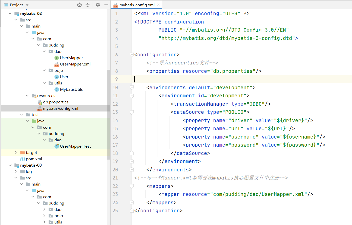Open MybatisUtils from the project tree
This screenshot has width=352, height=225.
[71, 89]
